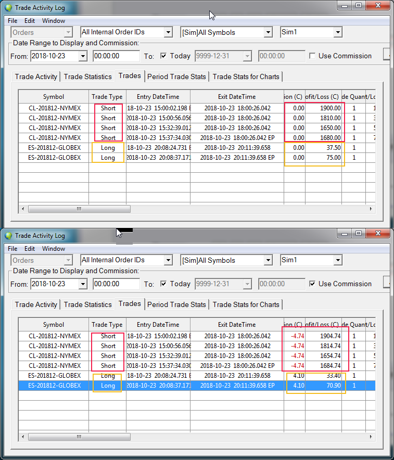The image size is (394, 460).
Task: Open Window menu in upper window
Action: pyautogui.click(x=54, y=21)
